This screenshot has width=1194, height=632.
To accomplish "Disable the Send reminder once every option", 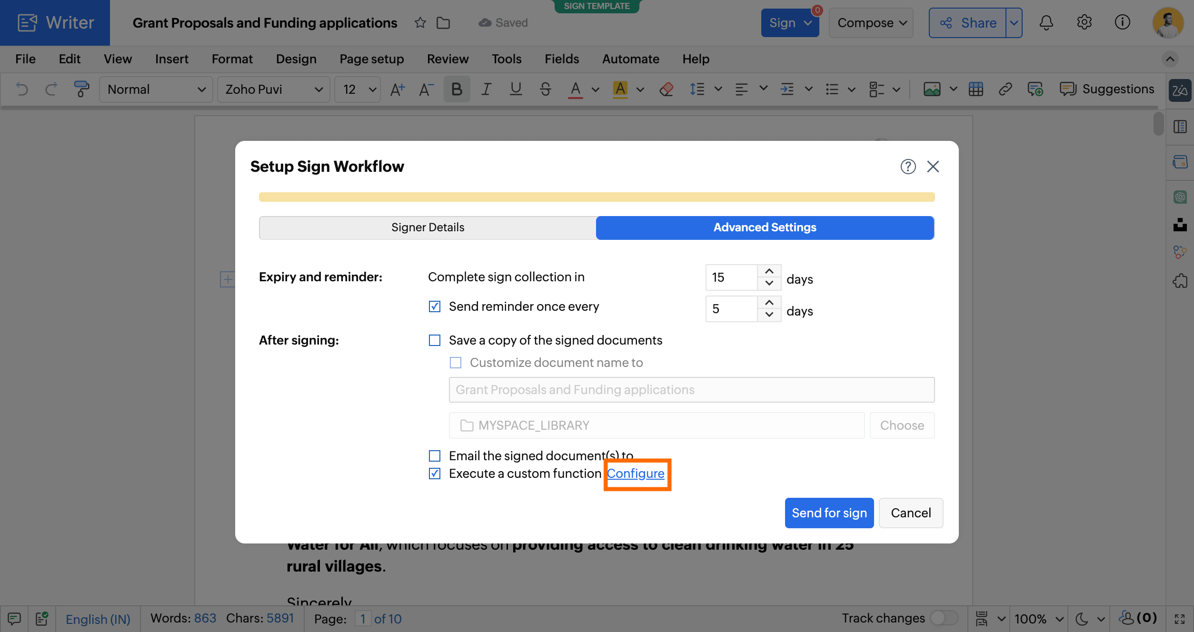I will pos(434,306).
